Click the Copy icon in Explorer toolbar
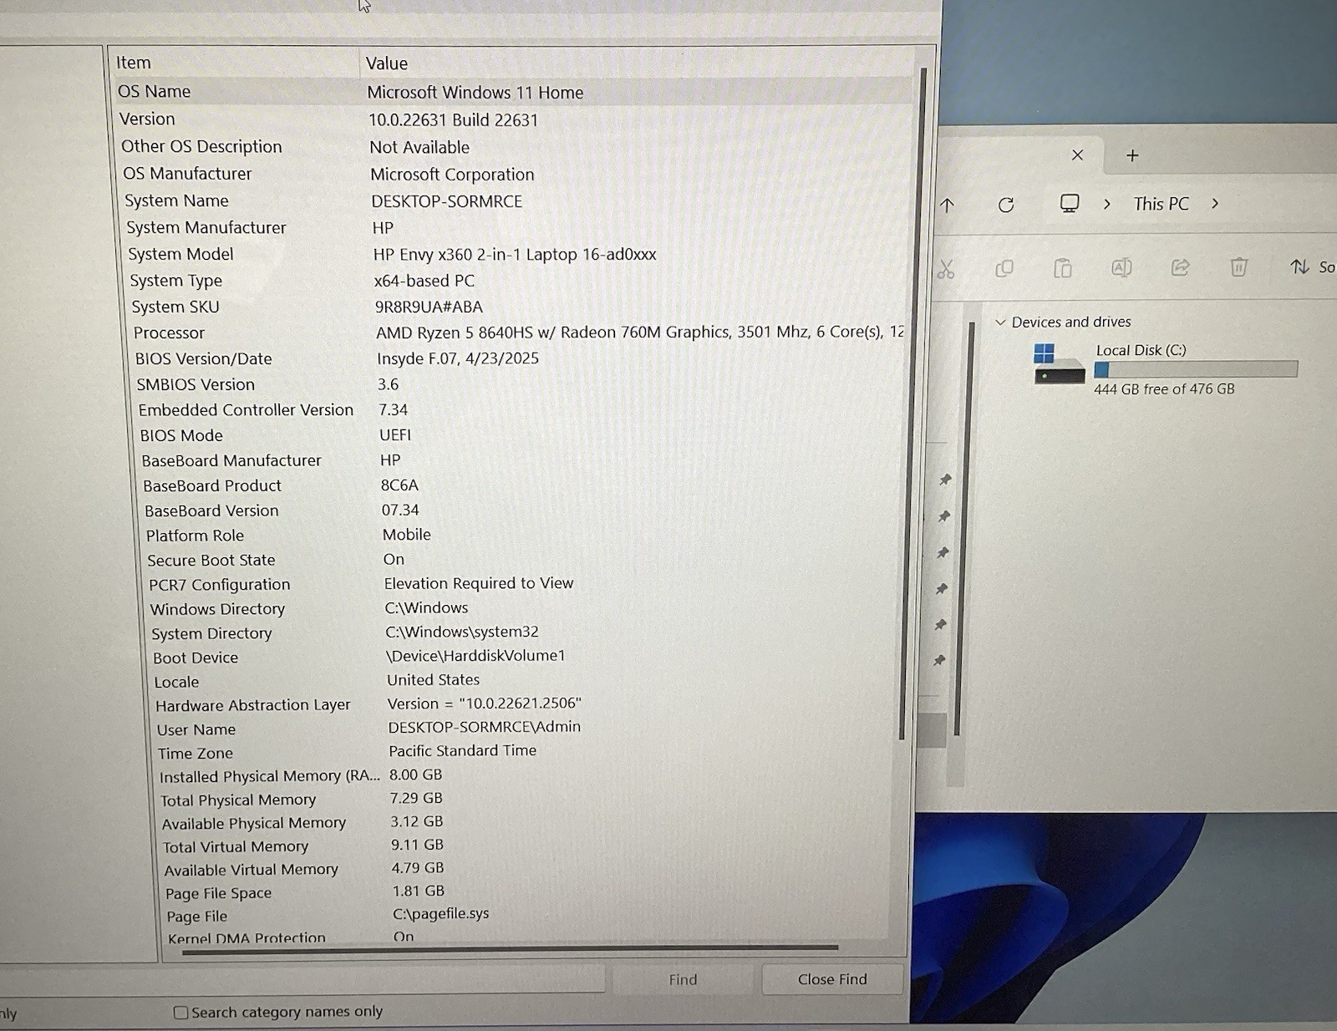 1004,268
